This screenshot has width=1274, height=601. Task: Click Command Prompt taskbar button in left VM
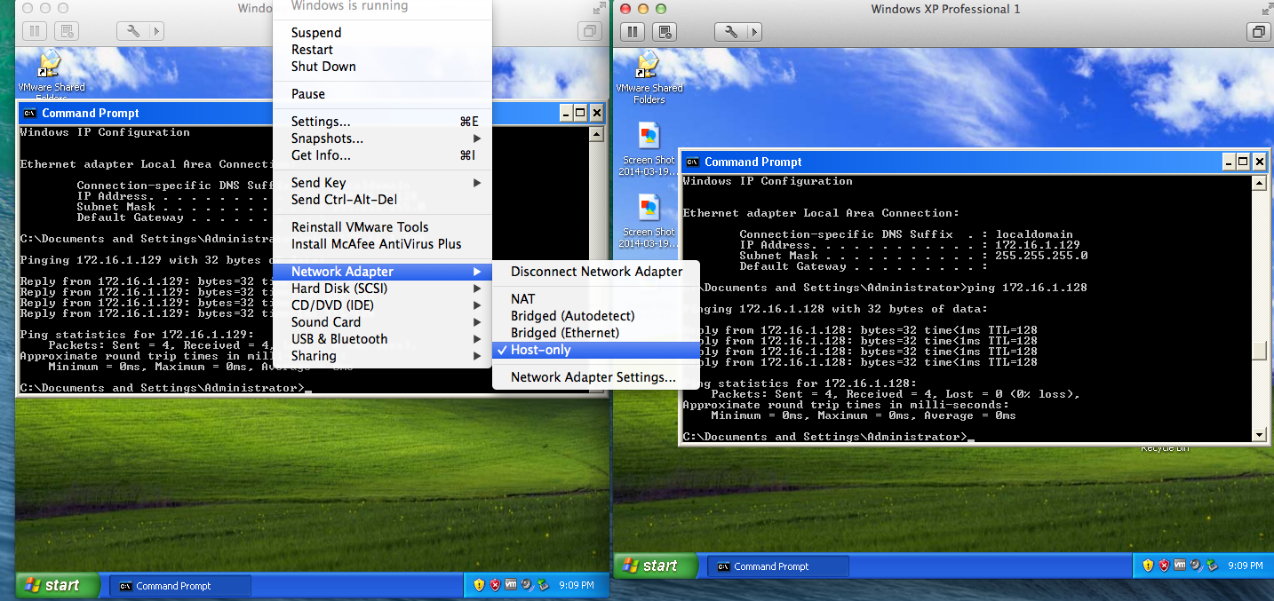tap(180, 586)
